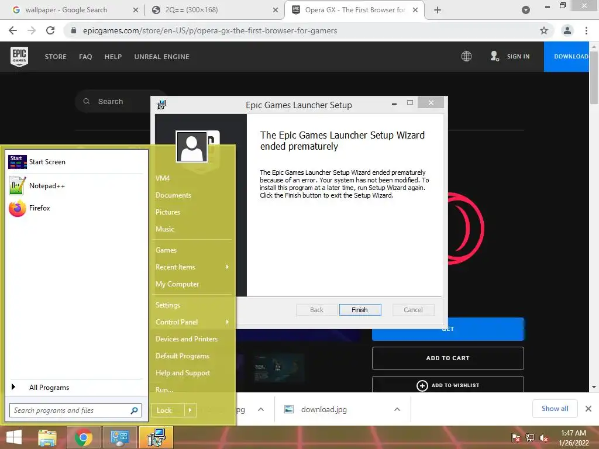
Task: Click the sign-in user avatar icon
Action: (x=494, y=57)
